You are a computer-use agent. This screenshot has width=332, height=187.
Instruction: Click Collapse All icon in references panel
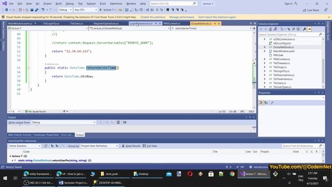pos(57,146)
